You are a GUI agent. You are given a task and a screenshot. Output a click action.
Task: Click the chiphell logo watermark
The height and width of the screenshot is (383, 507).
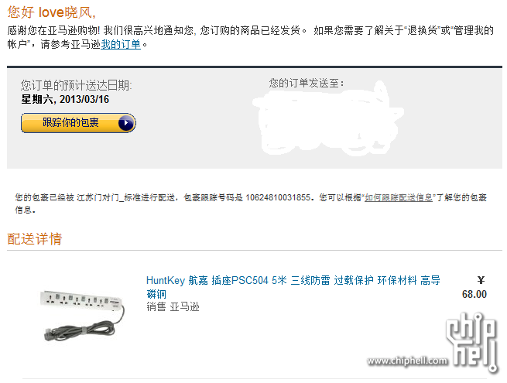click(471, 342)
